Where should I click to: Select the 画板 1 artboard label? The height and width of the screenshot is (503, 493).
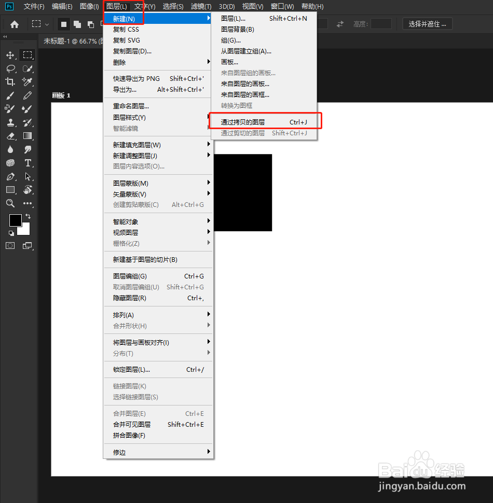pos(61,95)
